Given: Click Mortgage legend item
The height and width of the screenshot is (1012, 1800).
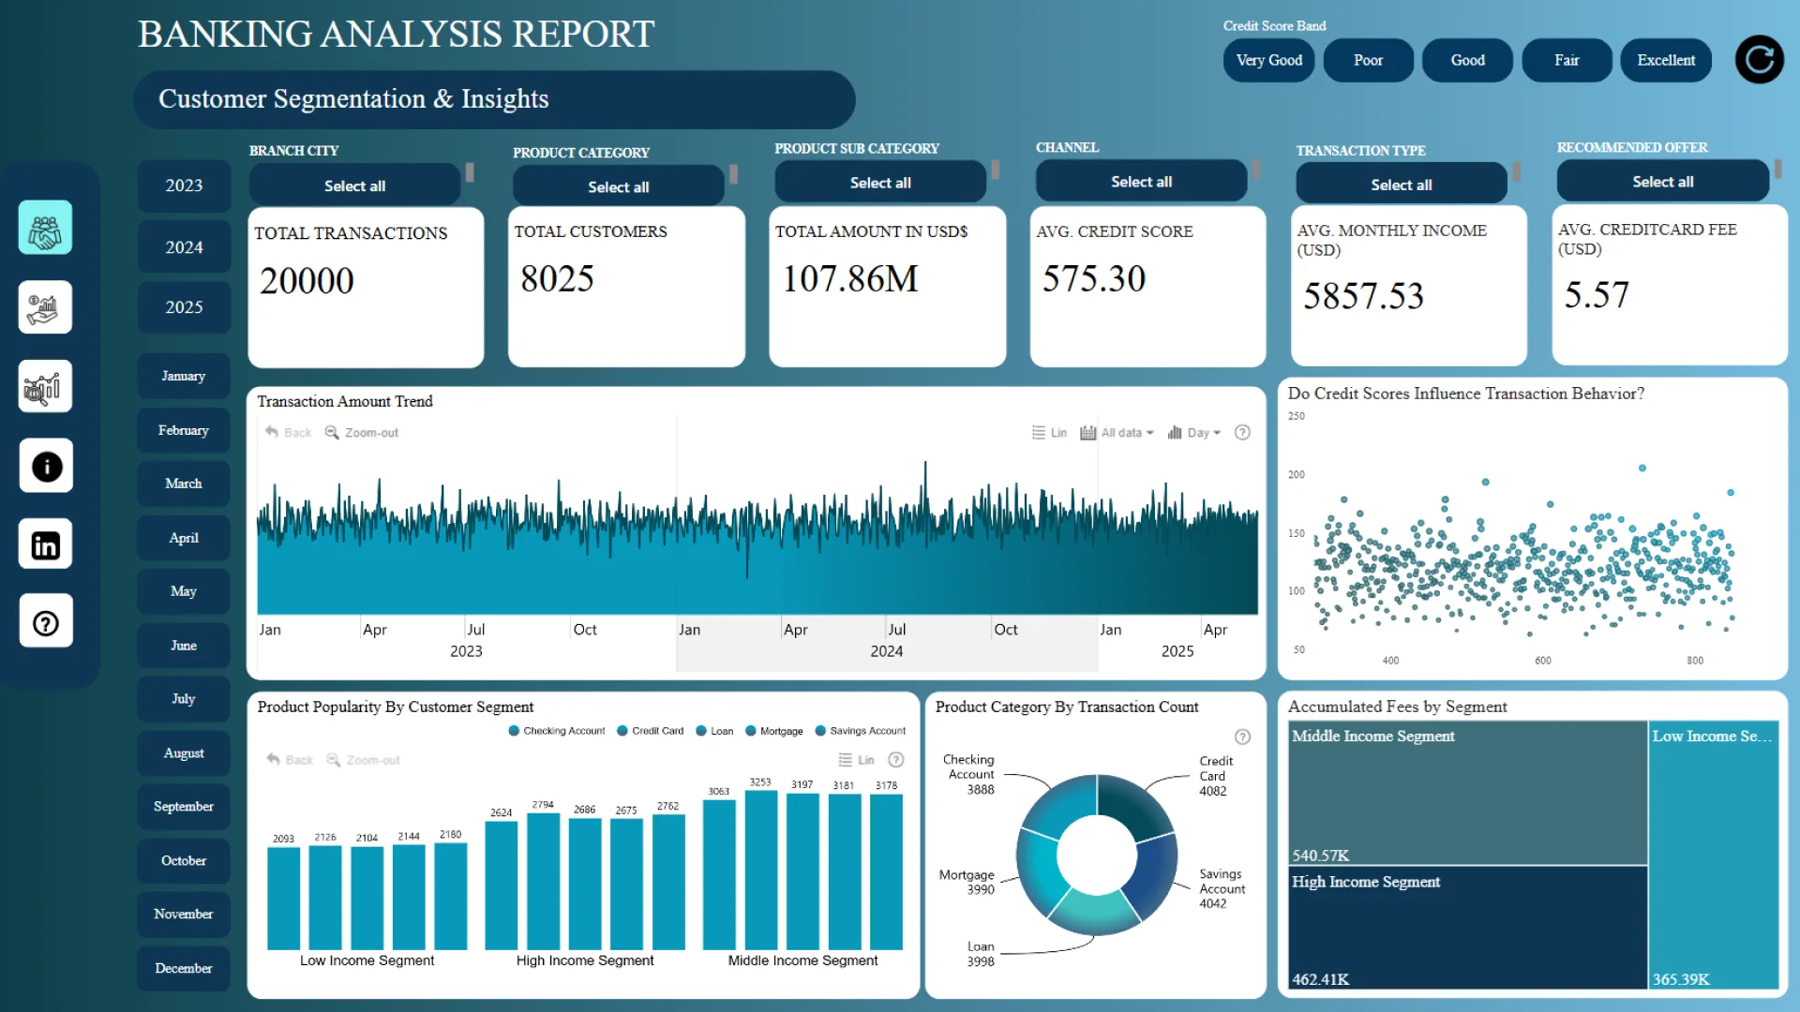Looking at the screenshot, I should pos(774,731).
